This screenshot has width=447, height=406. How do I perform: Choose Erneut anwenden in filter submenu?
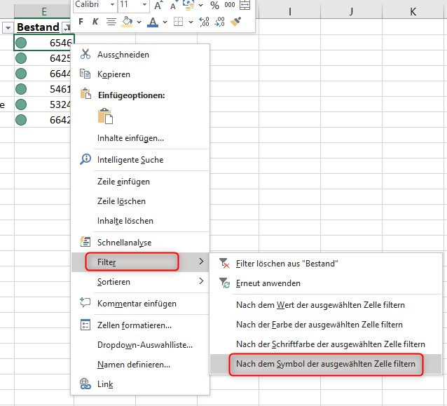(x=326, y=283)
